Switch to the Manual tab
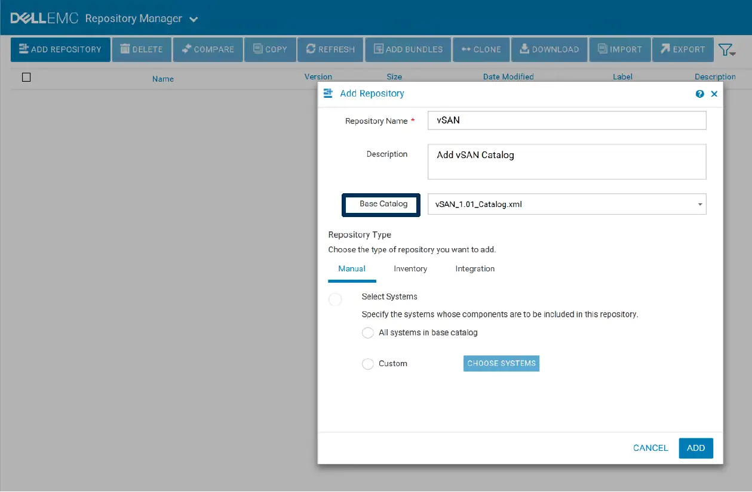 [x=352, y=269]
